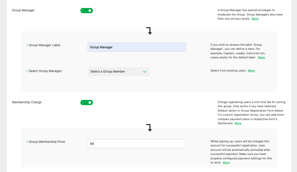Click the Group Manager Label text field

(x=137, y=47)
